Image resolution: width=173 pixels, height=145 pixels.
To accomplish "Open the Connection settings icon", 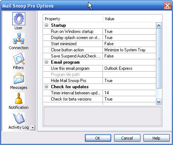I will click(x=19, y=39).
